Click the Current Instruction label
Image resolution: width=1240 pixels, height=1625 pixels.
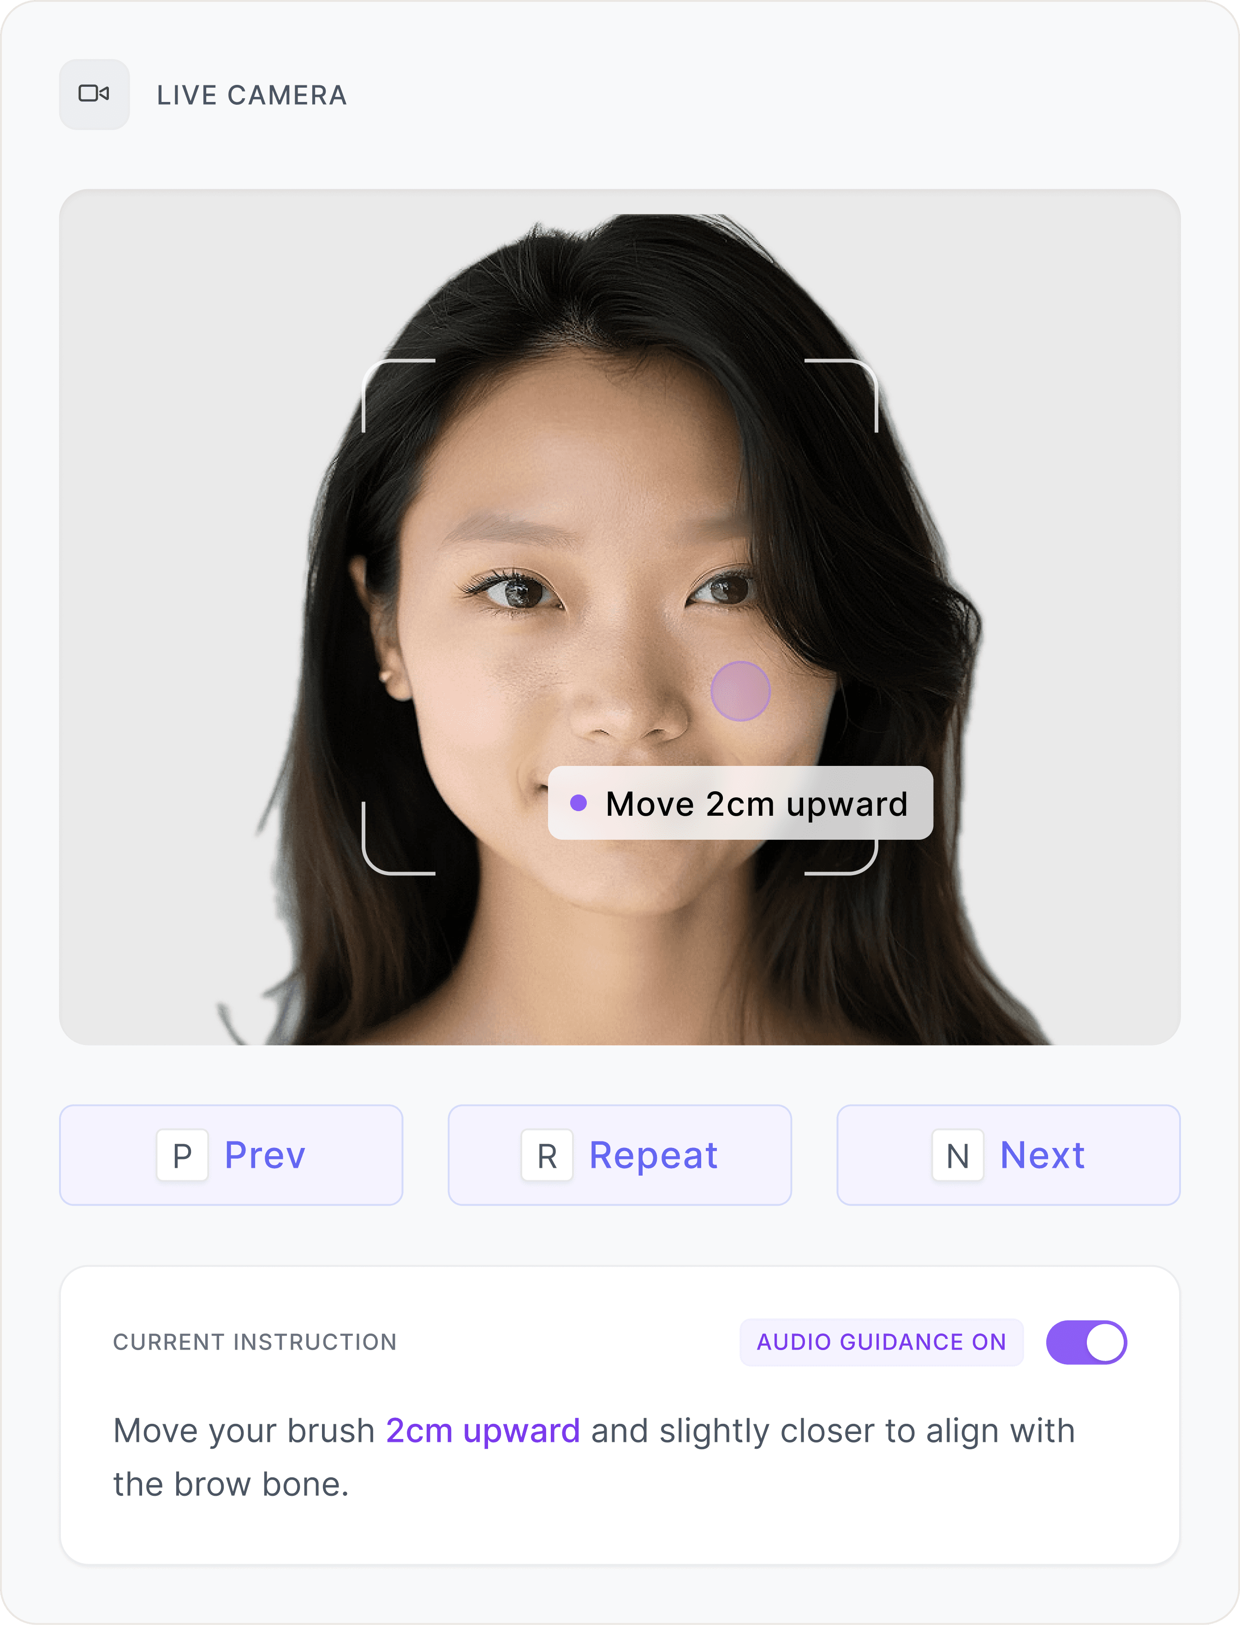(x=255, y=1342)
